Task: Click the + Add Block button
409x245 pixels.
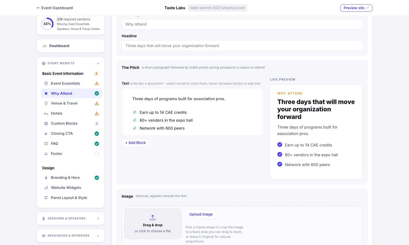Action: 136,143
